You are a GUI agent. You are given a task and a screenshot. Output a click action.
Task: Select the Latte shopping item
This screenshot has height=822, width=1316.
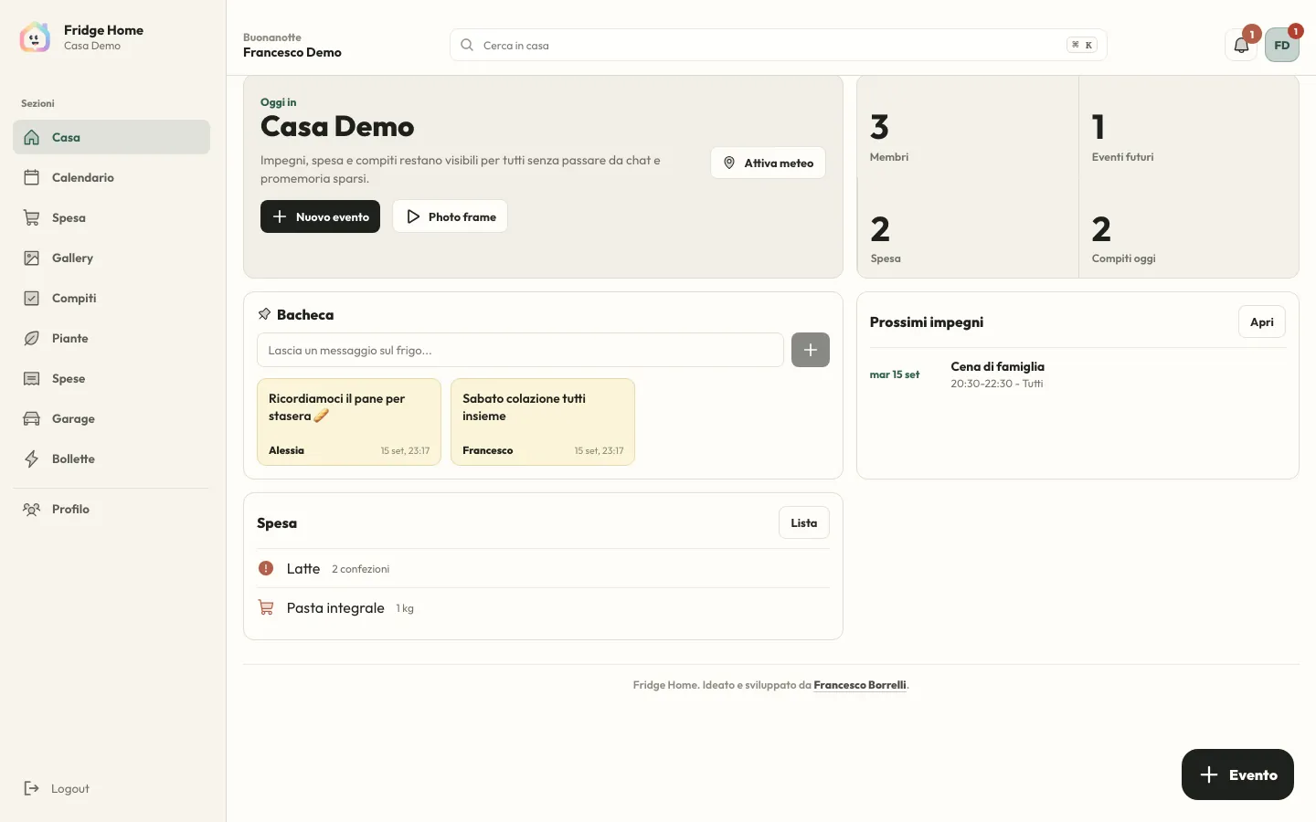543,568
